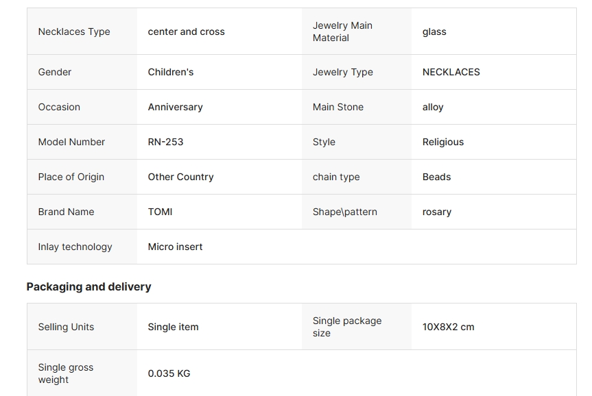Click the Anniversary occasion value
The height and width of the screenshot is (396, 592).
[x=175, y=107]
